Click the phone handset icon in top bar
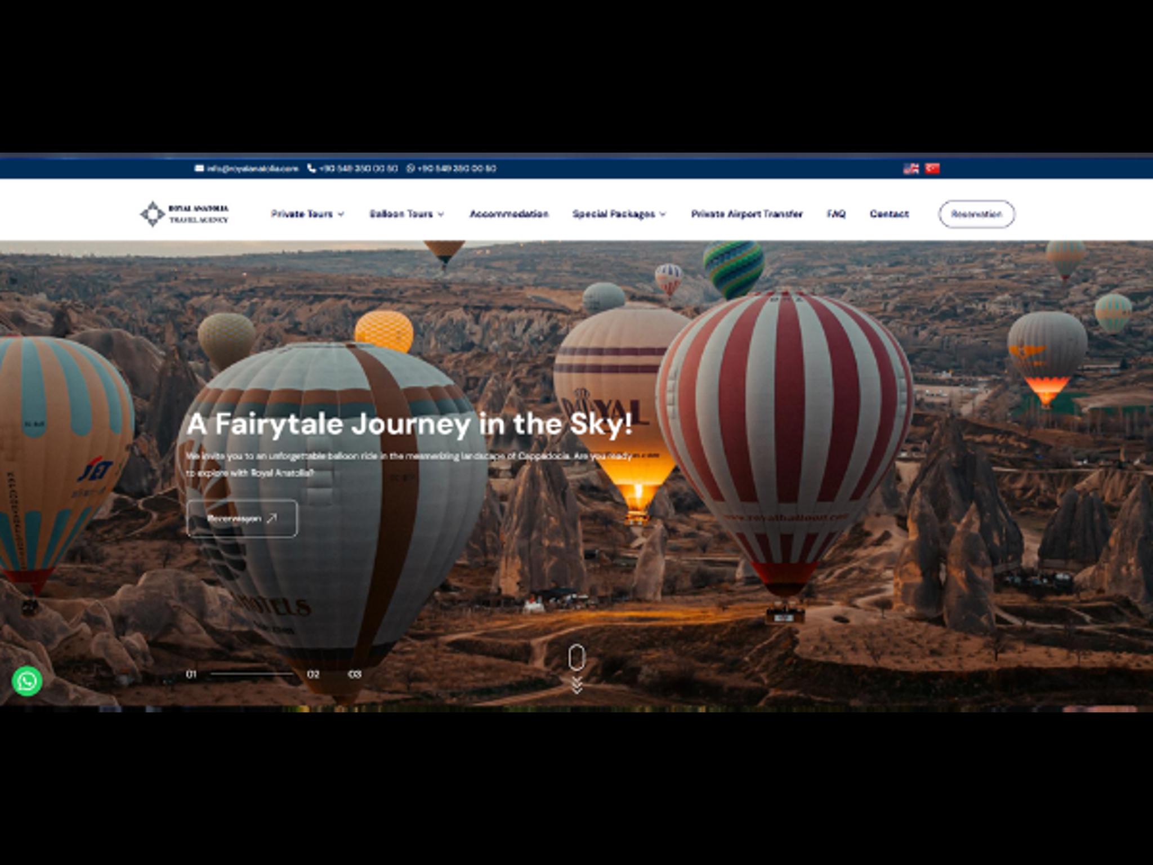This screenshot has height=865, width=1153. pyautogui.click(x=311, y=168)
